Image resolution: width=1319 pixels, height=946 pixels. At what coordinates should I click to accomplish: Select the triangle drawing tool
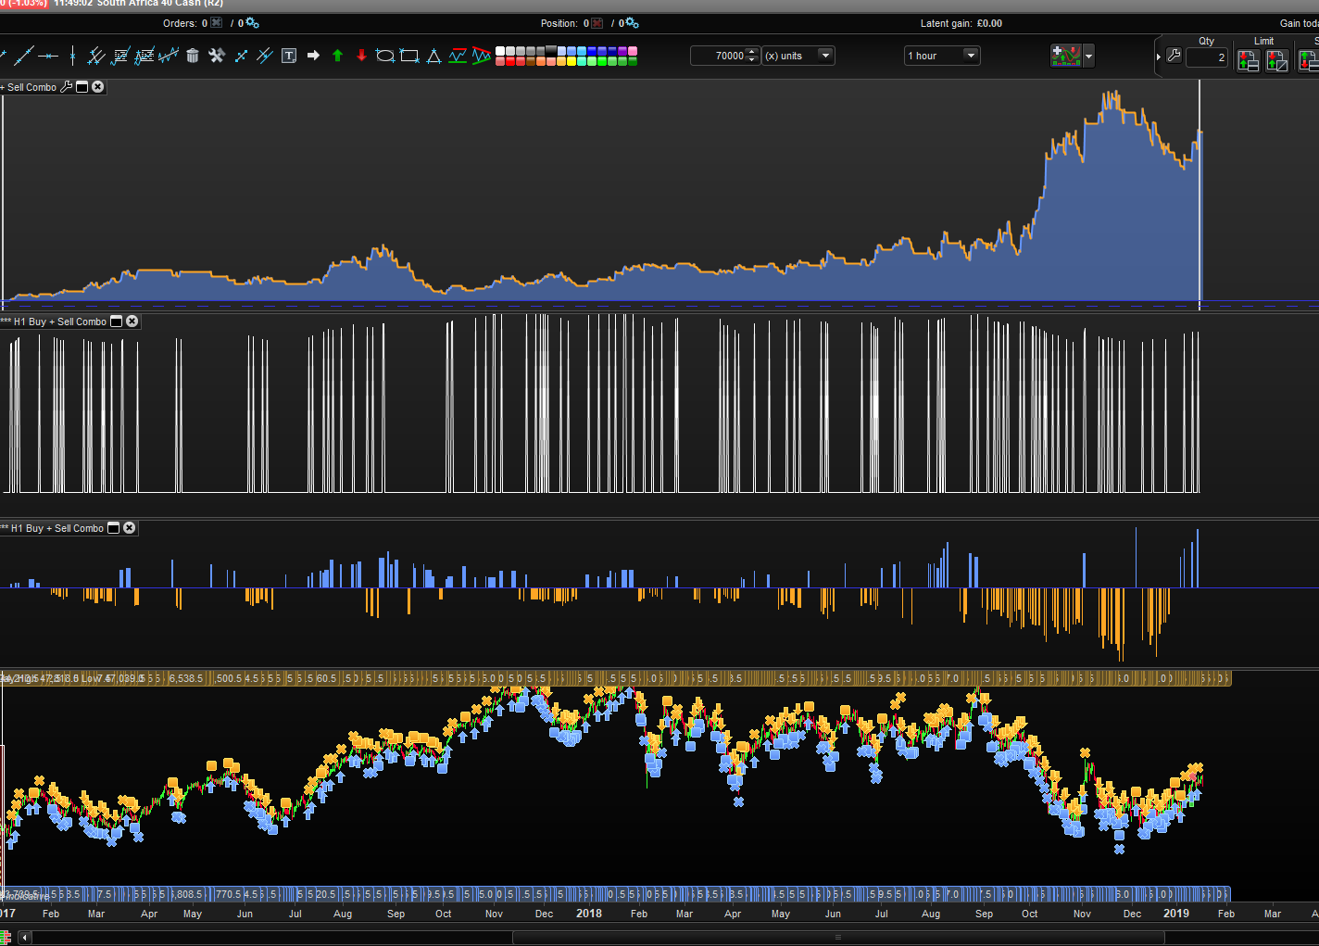tap(433, 56)
